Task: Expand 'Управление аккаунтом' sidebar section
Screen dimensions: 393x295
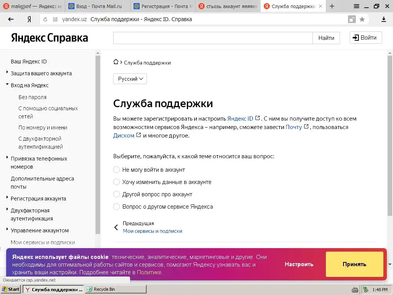Action: pyautogui.click(x=7, y=229)
